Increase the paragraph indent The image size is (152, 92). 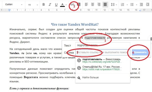coord(148,5)
